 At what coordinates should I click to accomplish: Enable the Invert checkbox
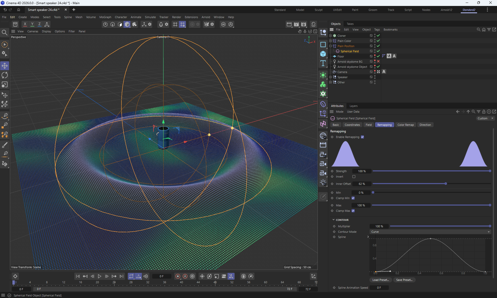point(354,177)
